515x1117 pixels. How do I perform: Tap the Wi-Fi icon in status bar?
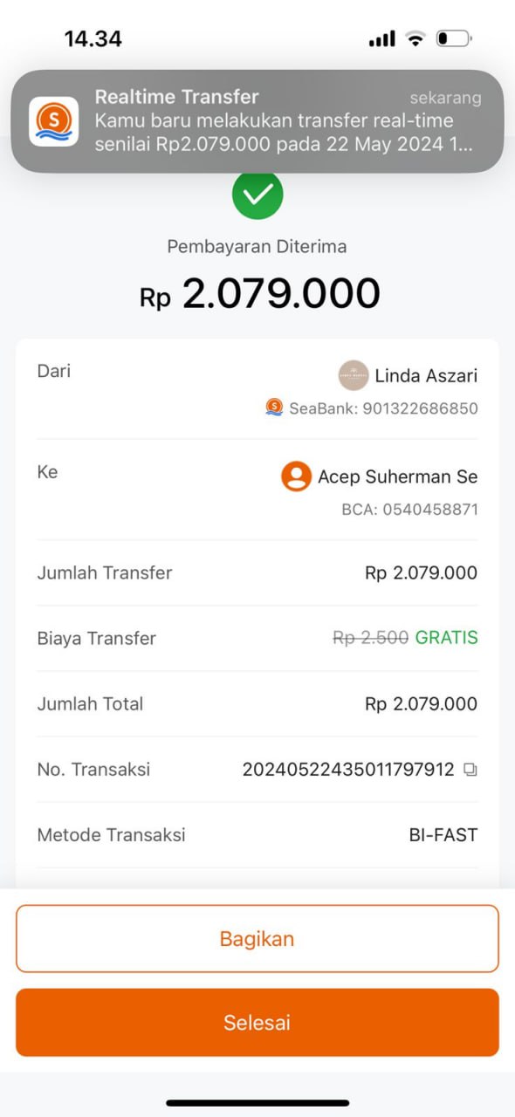(x=415, y=38)
